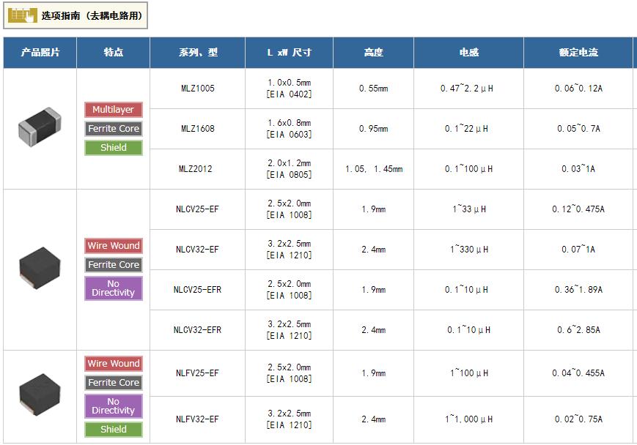Open the MLZ1608 series entry

[x=198, y=129]
